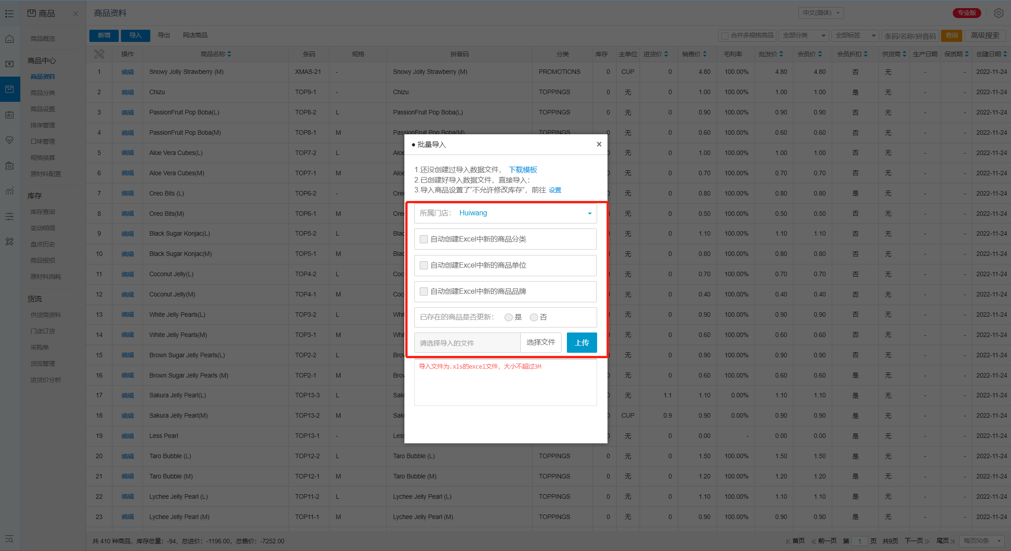Expand the 全部分类 category filter dropdown
1011x551 pixels.
[804, 35]
